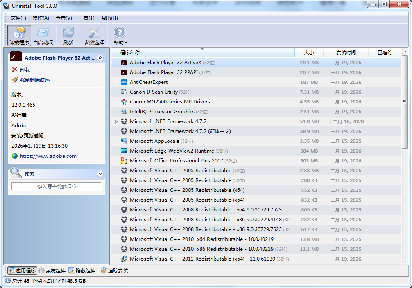Switch to the System Components view (系统组件)
Screen dimensions: 412x288
pos(52,270)
